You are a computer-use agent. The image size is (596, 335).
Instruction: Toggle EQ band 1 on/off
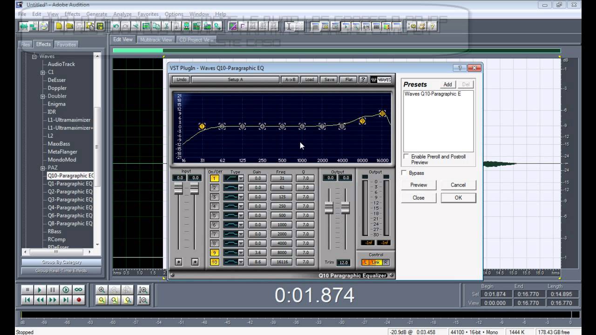tap(214, 178)
